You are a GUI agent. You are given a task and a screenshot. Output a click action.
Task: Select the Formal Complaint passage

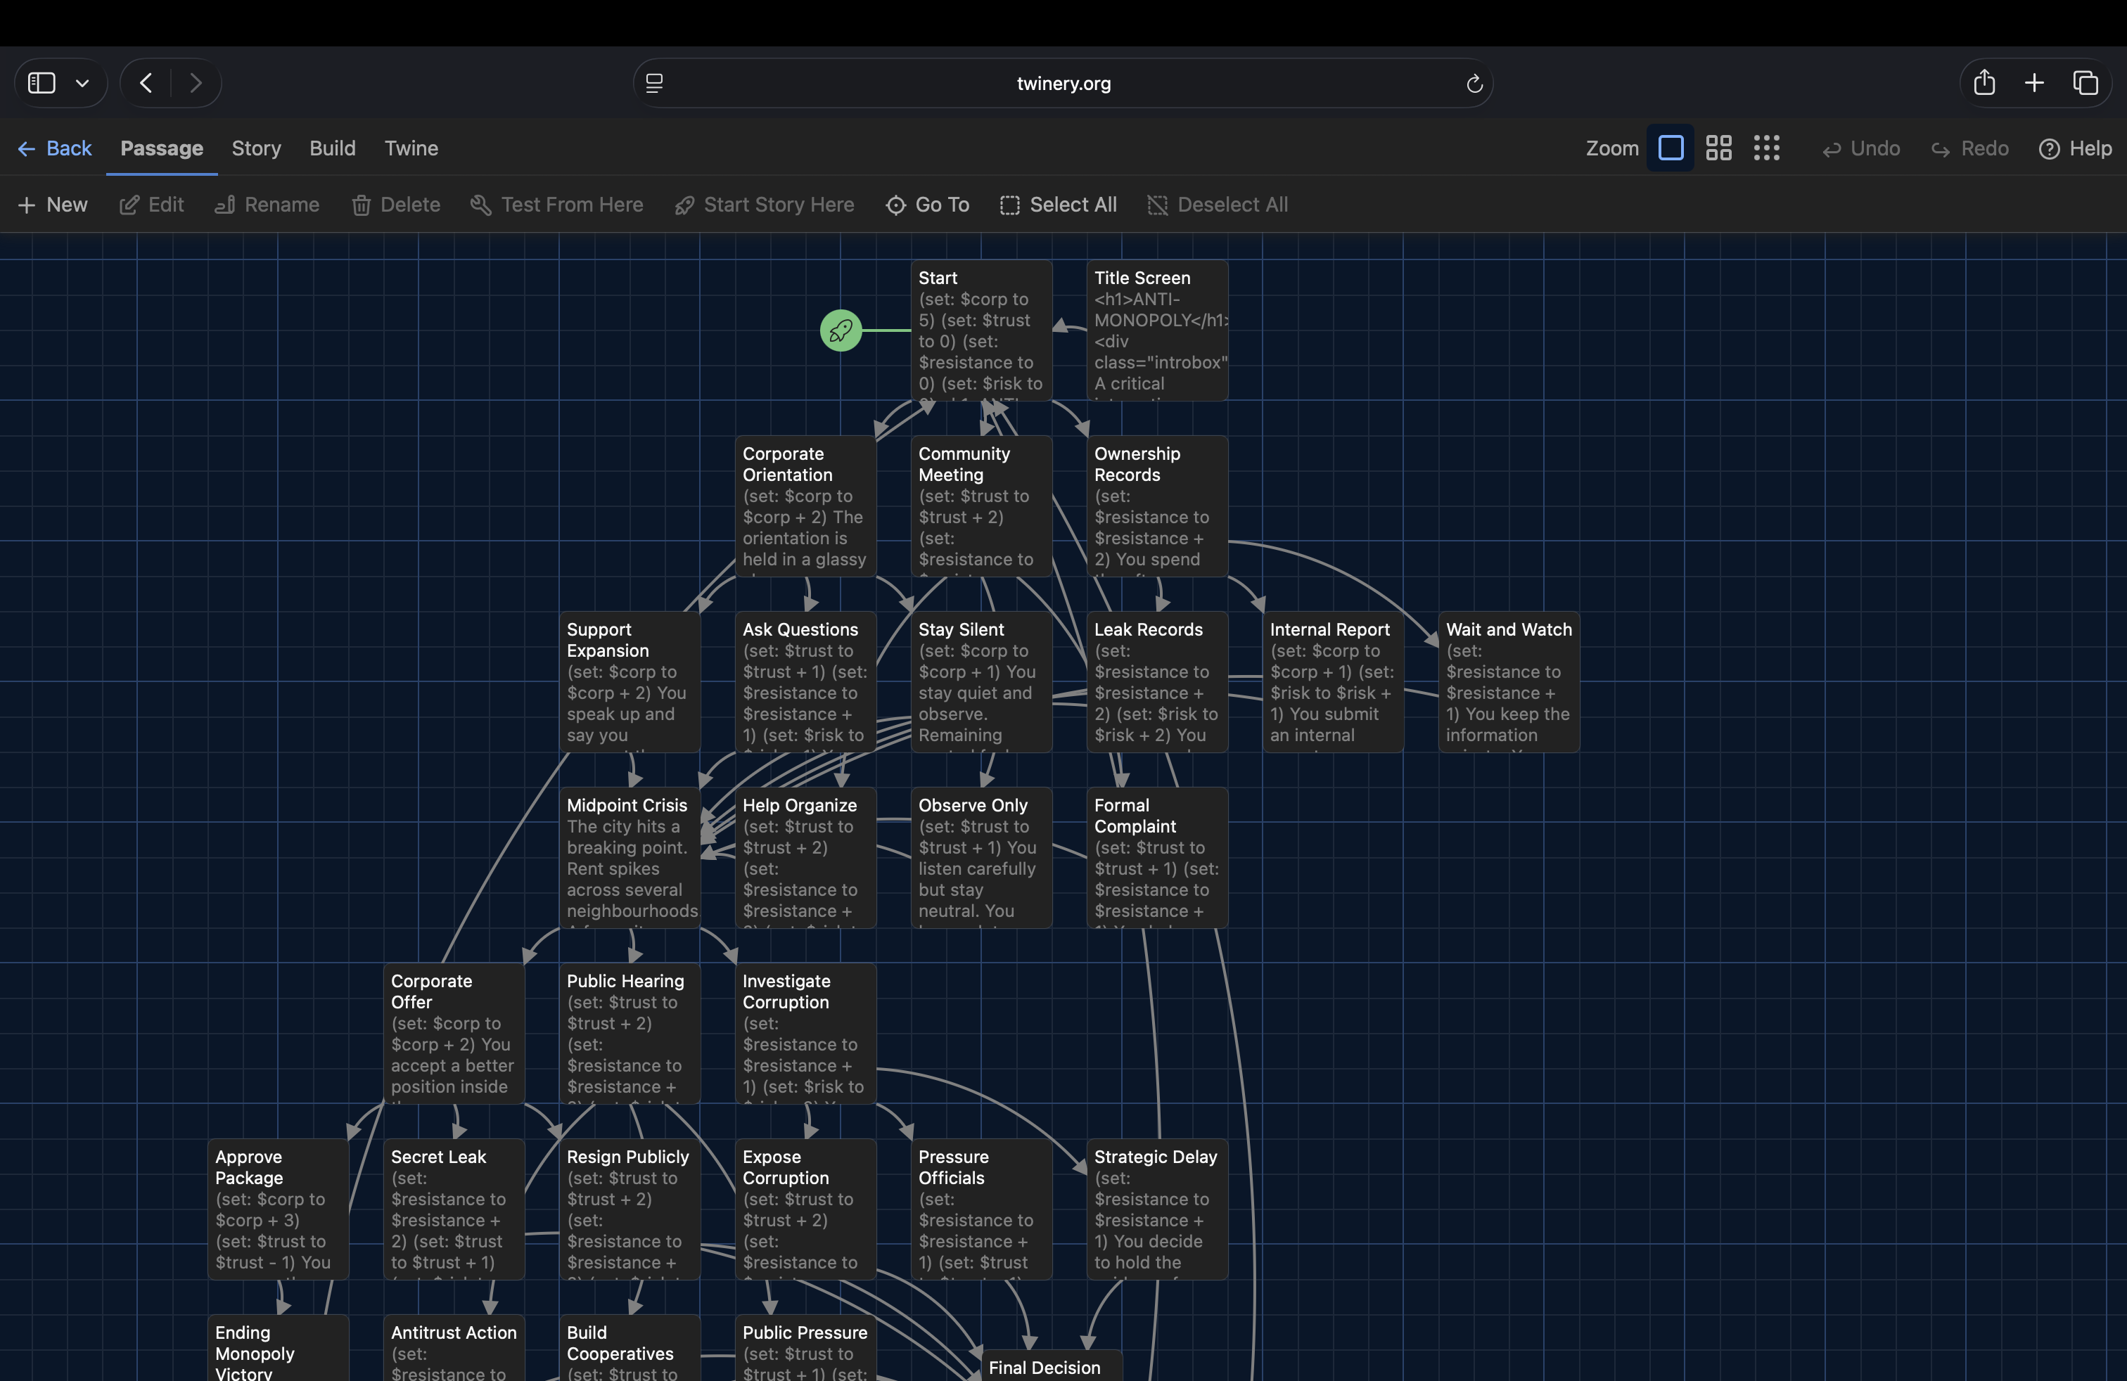point(1157,859)
